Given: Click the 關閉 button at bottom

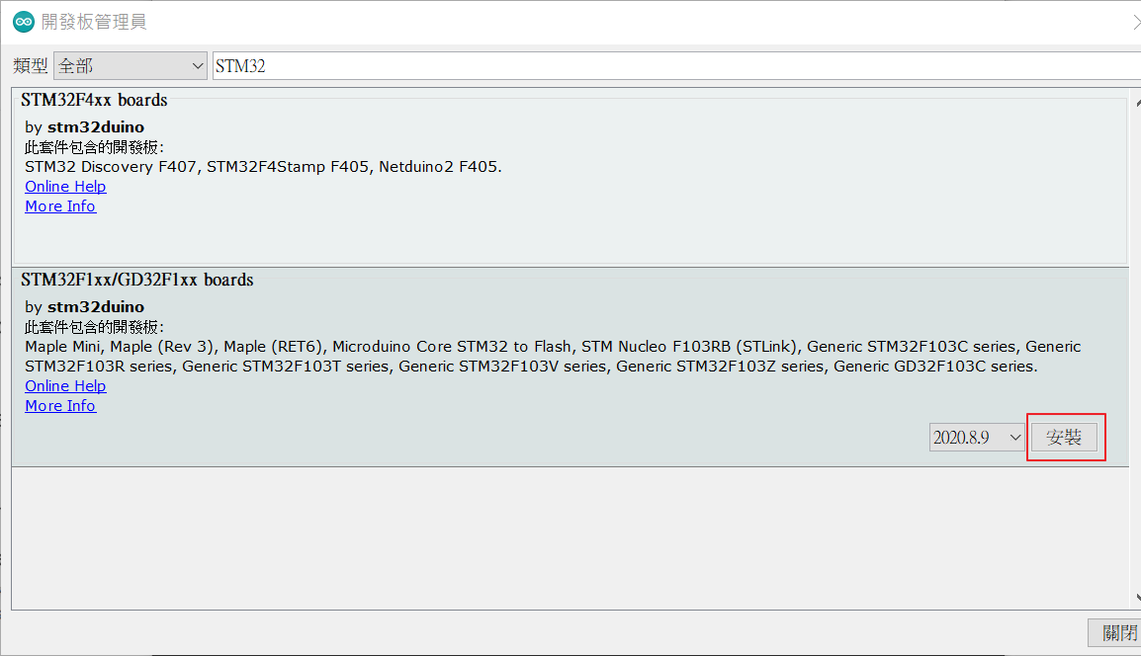Looking at the screenshot, I should click(1117, 632).
